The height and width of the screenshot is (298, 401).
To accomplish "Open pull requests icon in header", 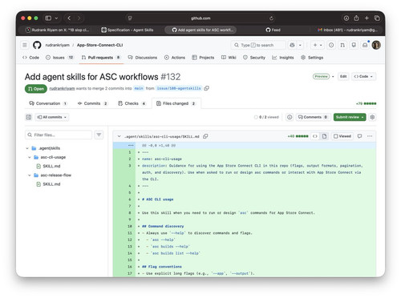I will click(x=342, y=45).
